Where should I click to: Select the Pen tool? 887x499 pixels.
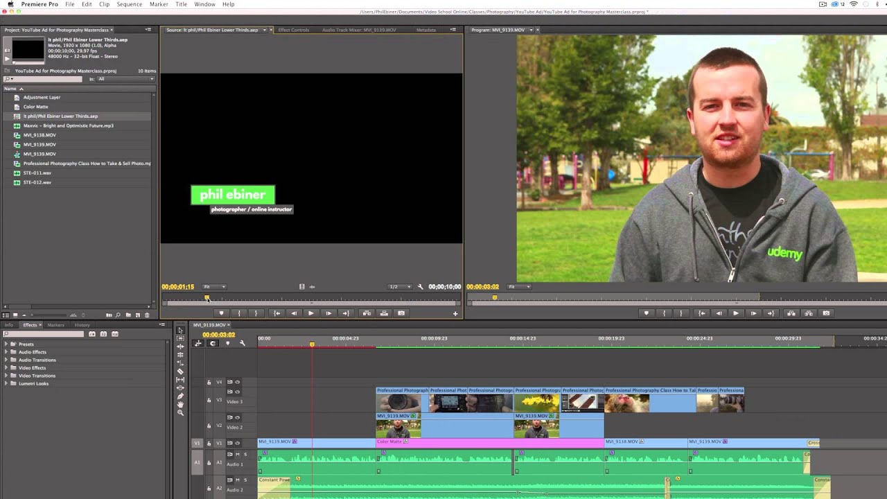click(x=180, y=396)
